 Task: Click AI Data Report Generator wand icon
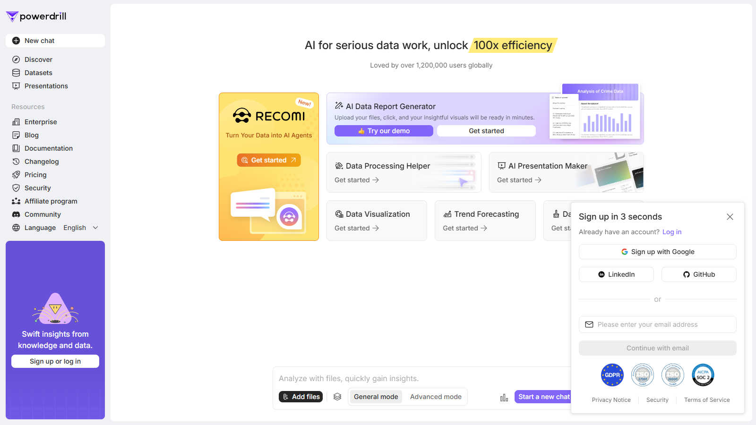339,105
